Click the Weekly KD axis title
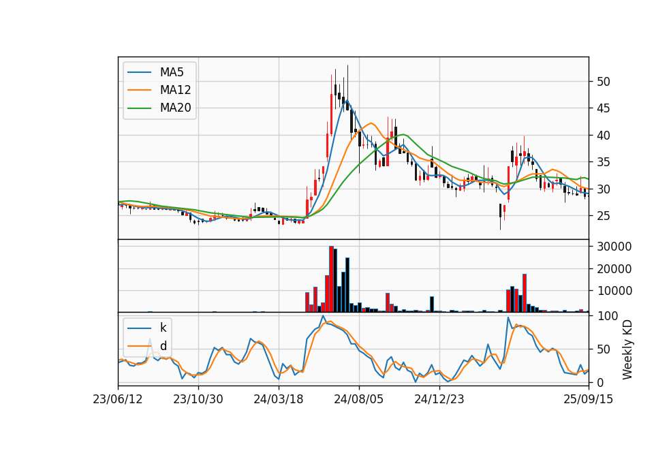The image size is (654, 470). point(627,349)
